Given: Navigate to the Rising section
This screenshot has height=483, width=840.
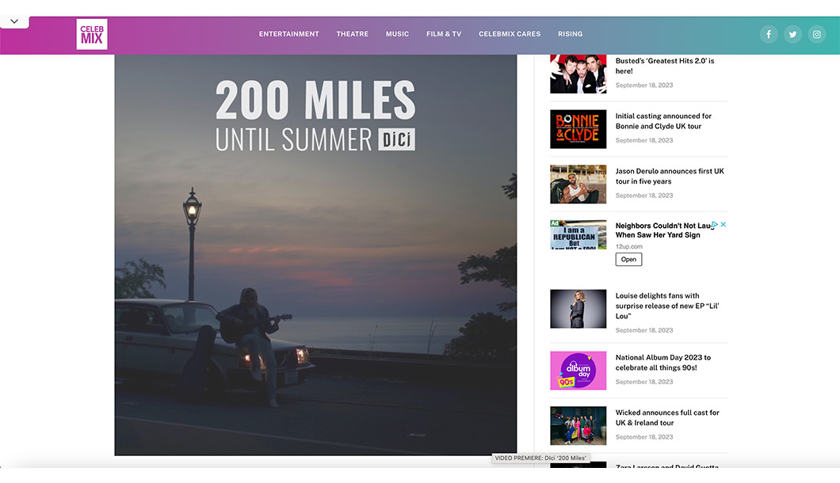Looking at the screenshot, I should (x=570, y=34).
